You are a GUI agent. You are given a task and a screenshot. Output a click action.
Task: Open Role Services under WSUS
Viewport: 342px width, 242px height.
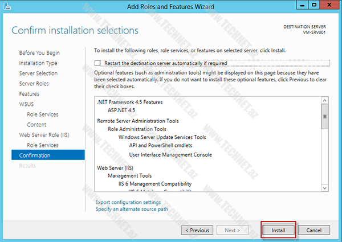click(43, 114)
